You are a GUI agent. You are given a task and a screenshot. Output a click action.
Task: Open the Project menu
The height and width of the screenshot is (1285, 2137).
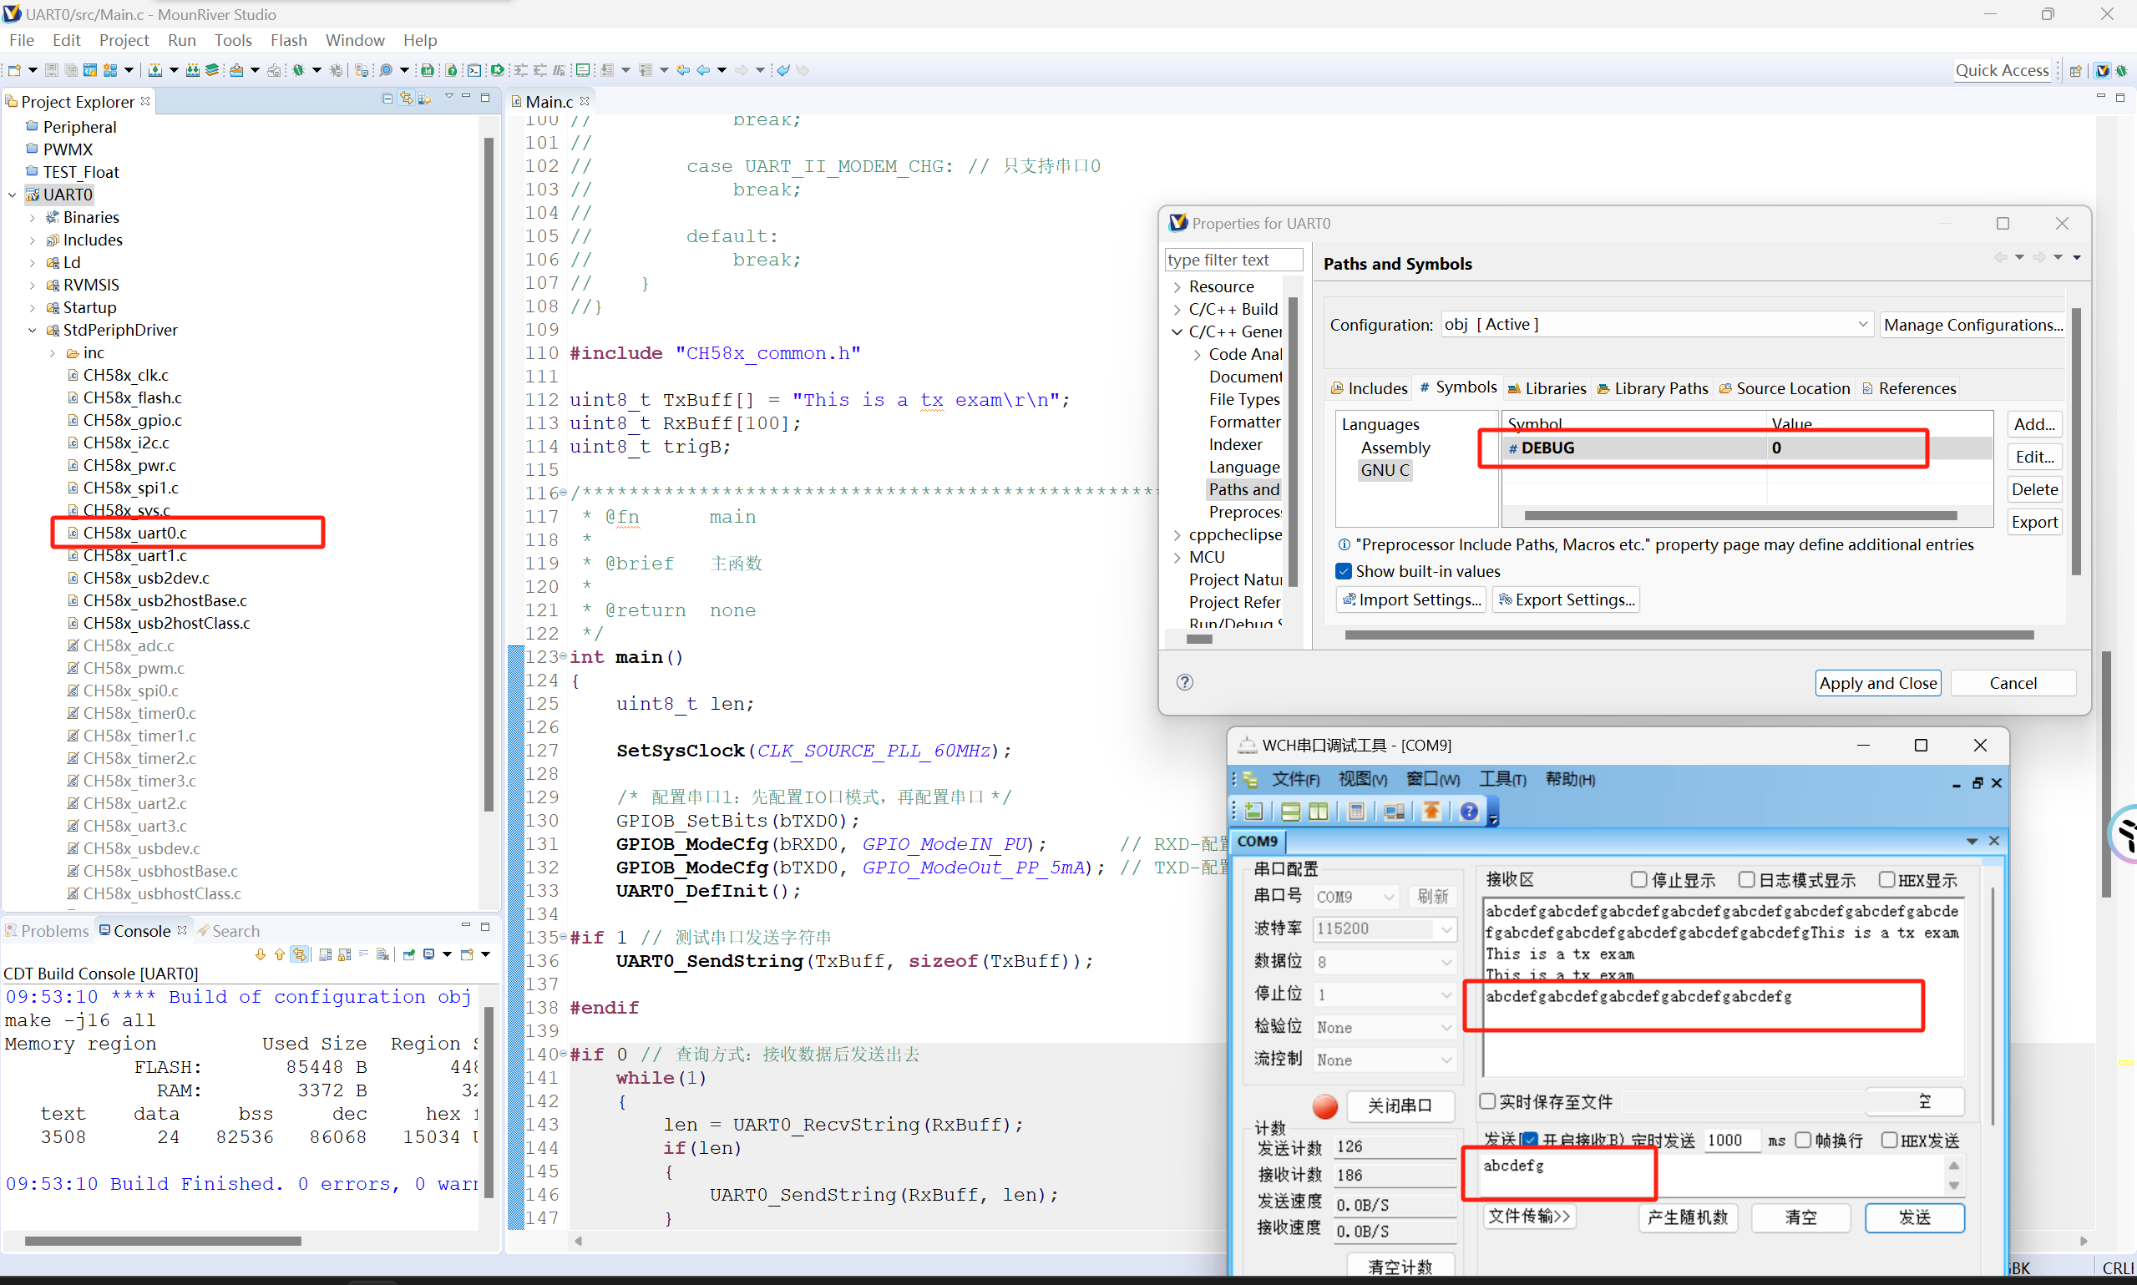(124, 40)
